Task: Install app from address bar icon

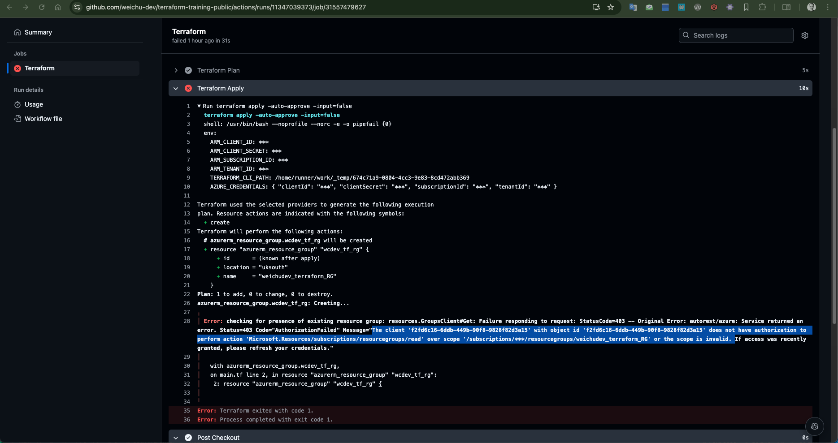Action: (x=596, y=7)
